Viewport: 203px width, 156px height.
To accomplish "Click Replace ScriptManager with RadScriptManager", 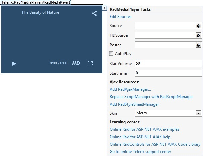I will (x=151, y=97).
